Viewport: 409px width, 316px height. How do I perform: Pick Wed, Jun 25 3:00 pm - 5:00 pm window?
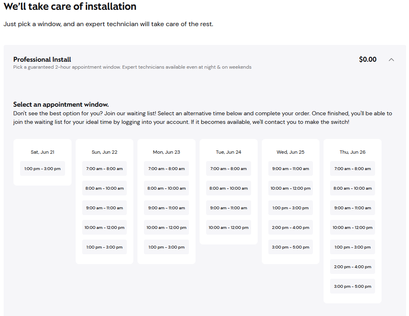tap(290, 247)
